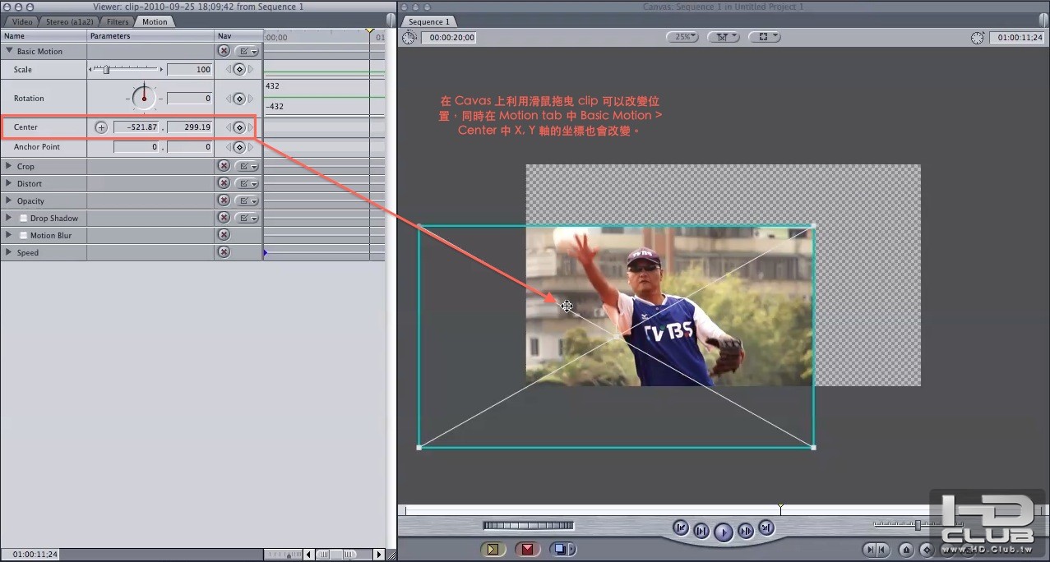Image resolution: width=1050 pixels, height=562 pixels.
Task: Click the yellow Insert edit button
Action: 493,549
